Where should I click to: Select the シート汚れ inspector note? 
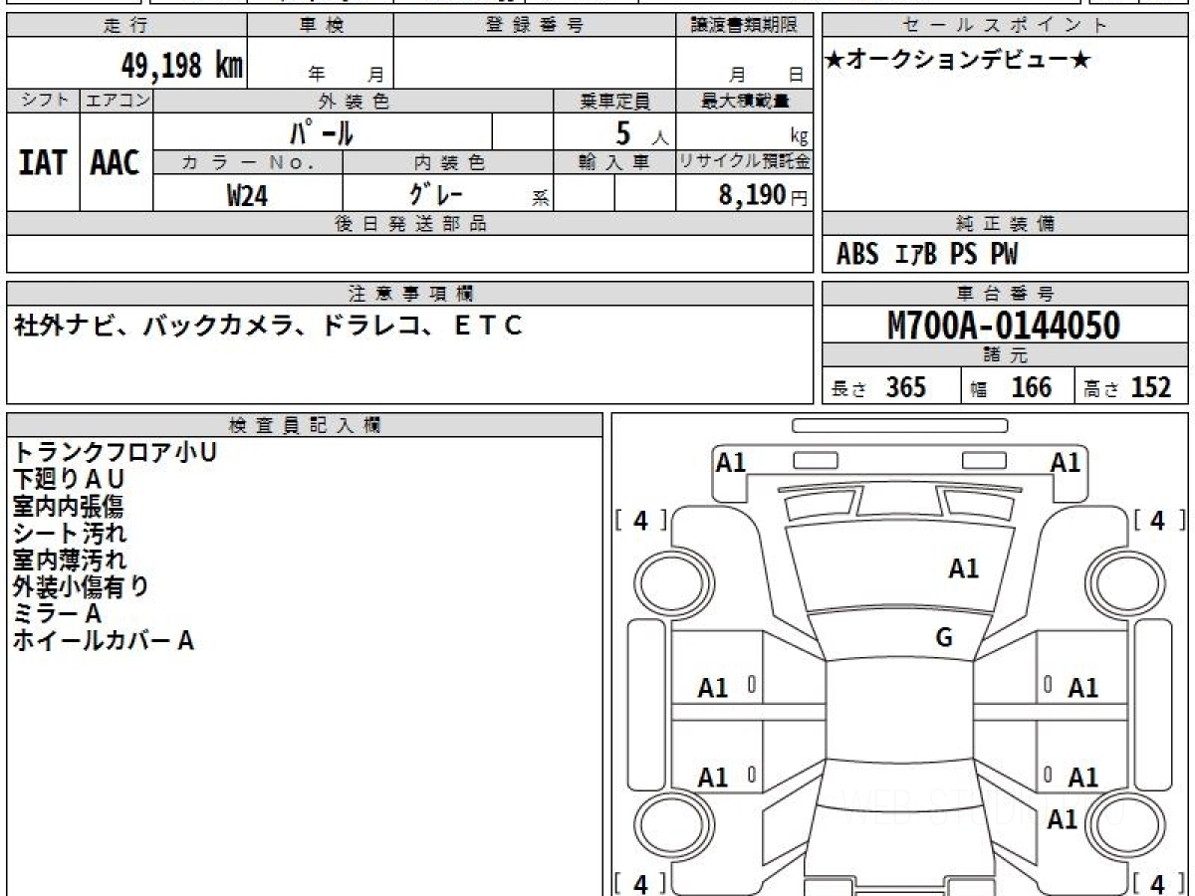[70, 533]
